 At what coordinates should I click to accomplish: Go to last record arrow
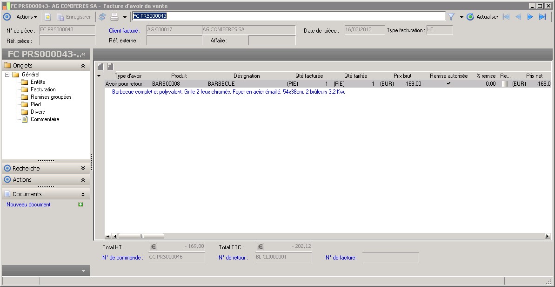point(542,17)
